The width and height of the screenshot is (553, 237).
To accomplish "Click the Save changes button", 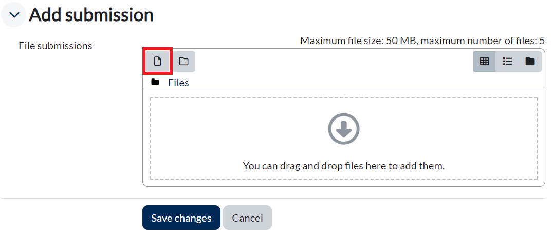I will 181,218.
